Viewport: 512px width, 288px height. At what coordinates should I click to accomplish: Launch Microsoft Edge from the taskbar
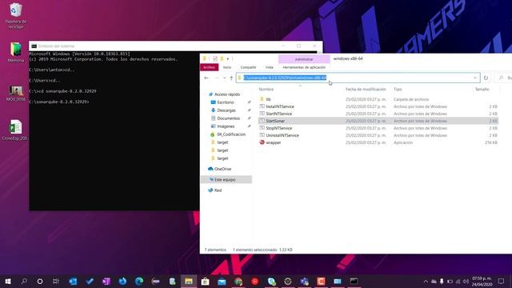139,281
